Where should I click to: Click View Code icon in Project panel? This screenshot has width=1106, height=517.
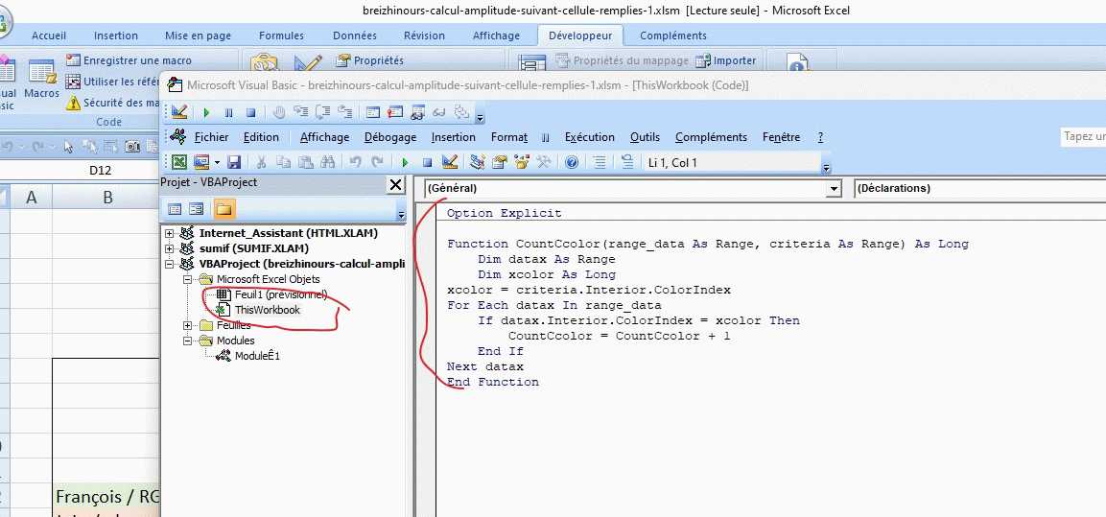coord(175,209)
